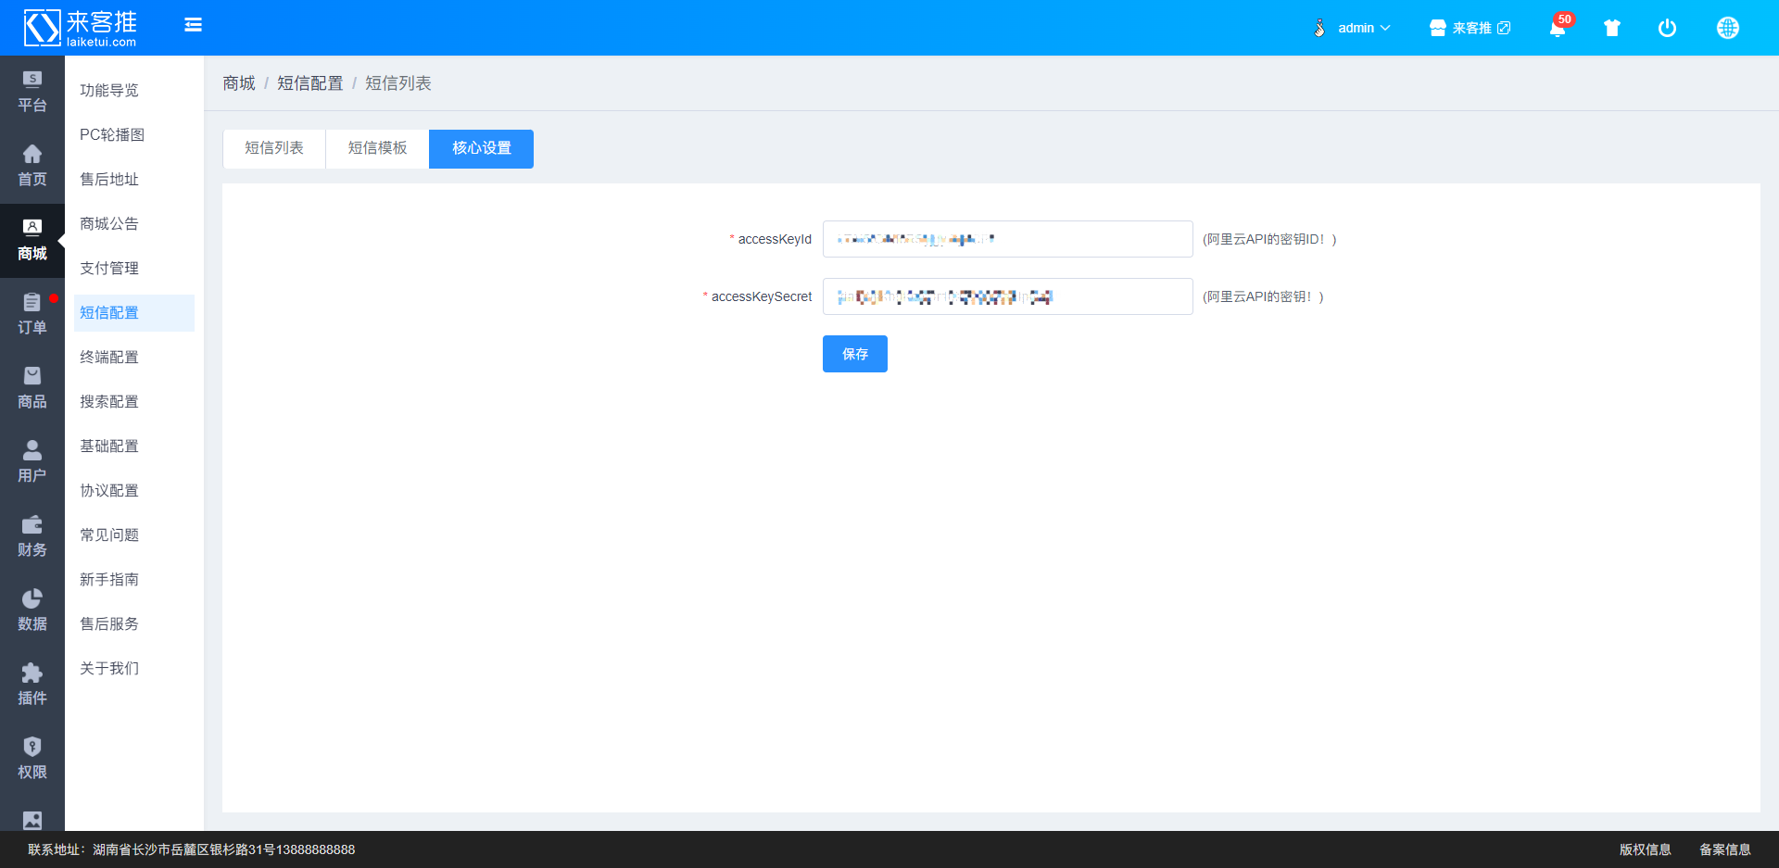The height and width of the screenshot is (868, 1779).
Task: Click the power logout icon
Action: [1667, 28]
